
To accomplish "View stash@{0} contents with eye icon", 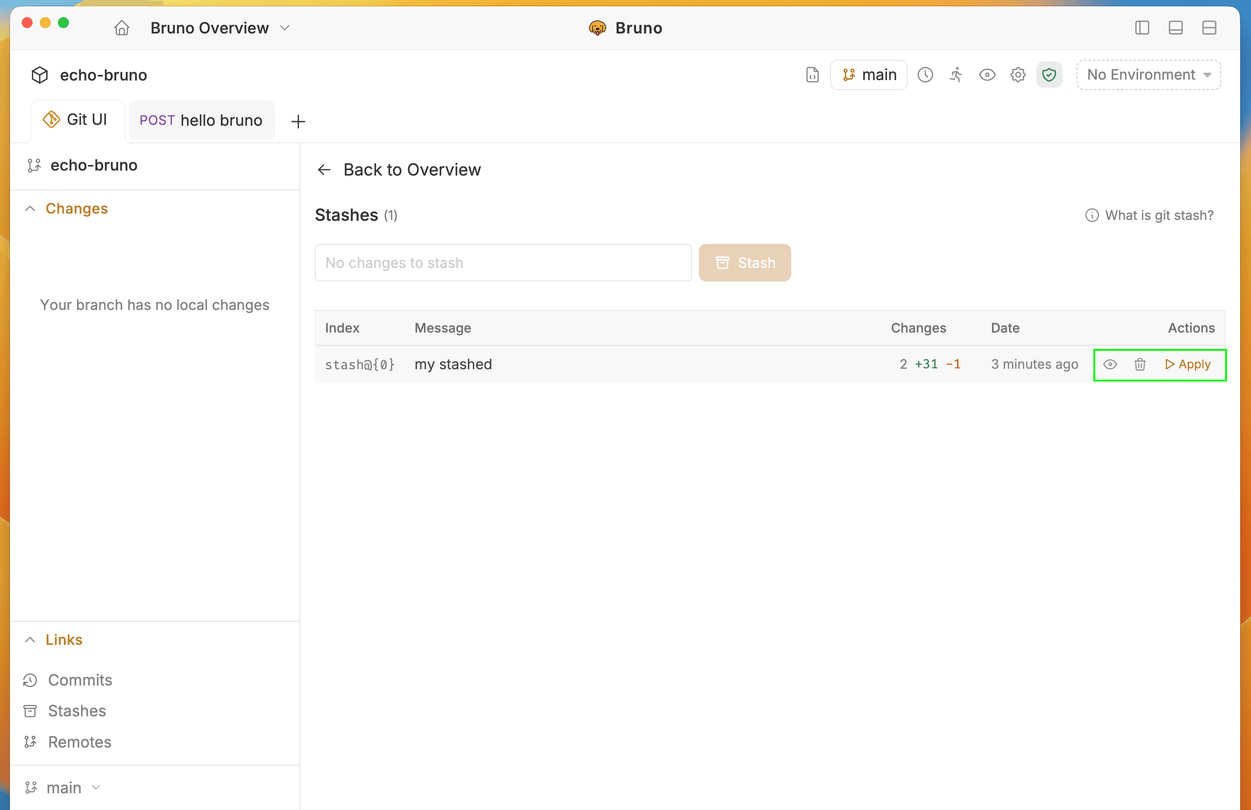I will tap(1110, 365).
